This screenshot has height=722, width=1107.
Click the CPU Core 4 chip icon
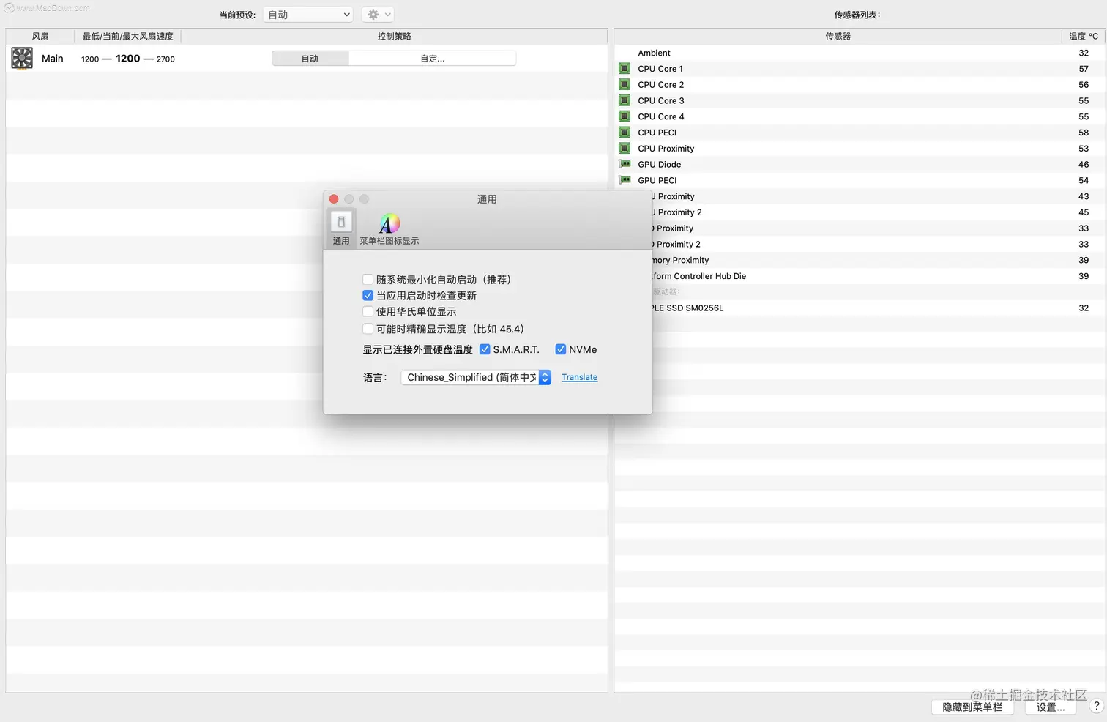[625, 116]
